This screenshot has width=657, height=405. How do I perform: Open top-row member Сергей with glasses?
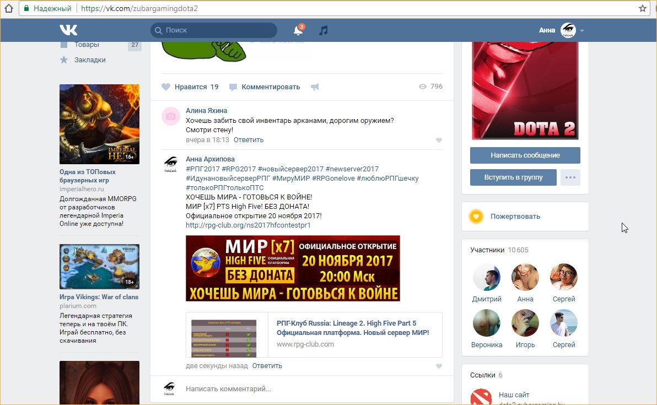[x=563, y=277]
